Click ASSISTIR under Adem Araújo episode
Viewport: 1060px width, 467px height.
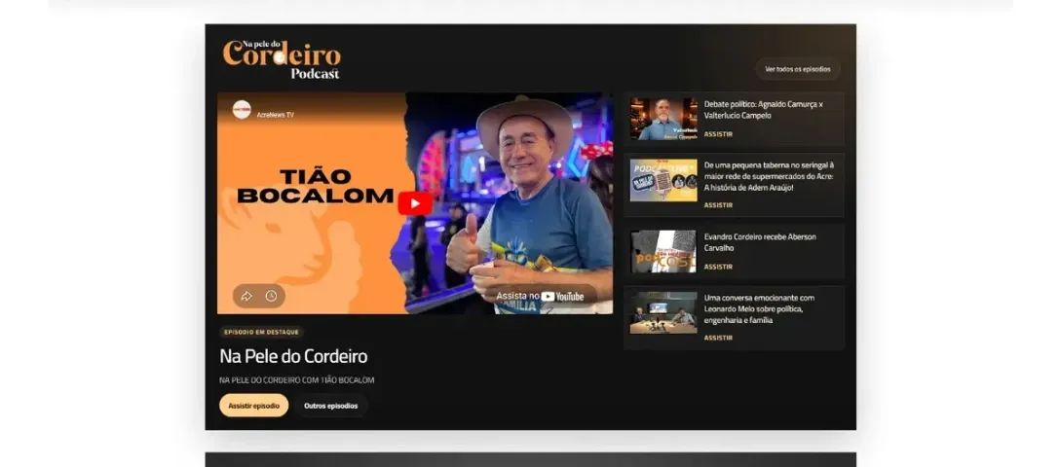718,205
